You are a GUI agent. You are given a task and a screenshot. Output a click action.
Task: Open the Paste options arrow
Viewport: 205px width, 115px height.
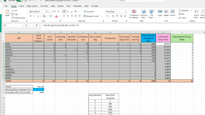coord(7,18)
